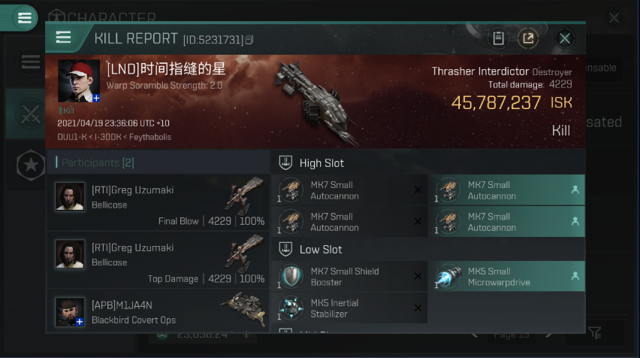The image size is (640, 358).
Task: Open the top-left main menu button
Action: coord(24,17)
